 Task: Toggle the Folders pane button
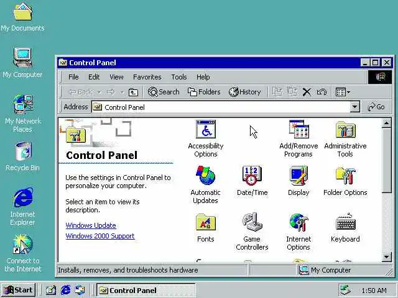tap(204, 92)
